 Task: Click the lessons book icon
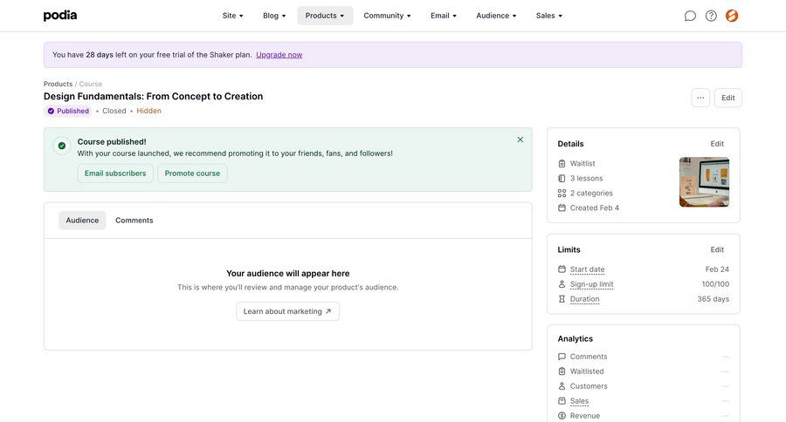(x=562, y=178)
